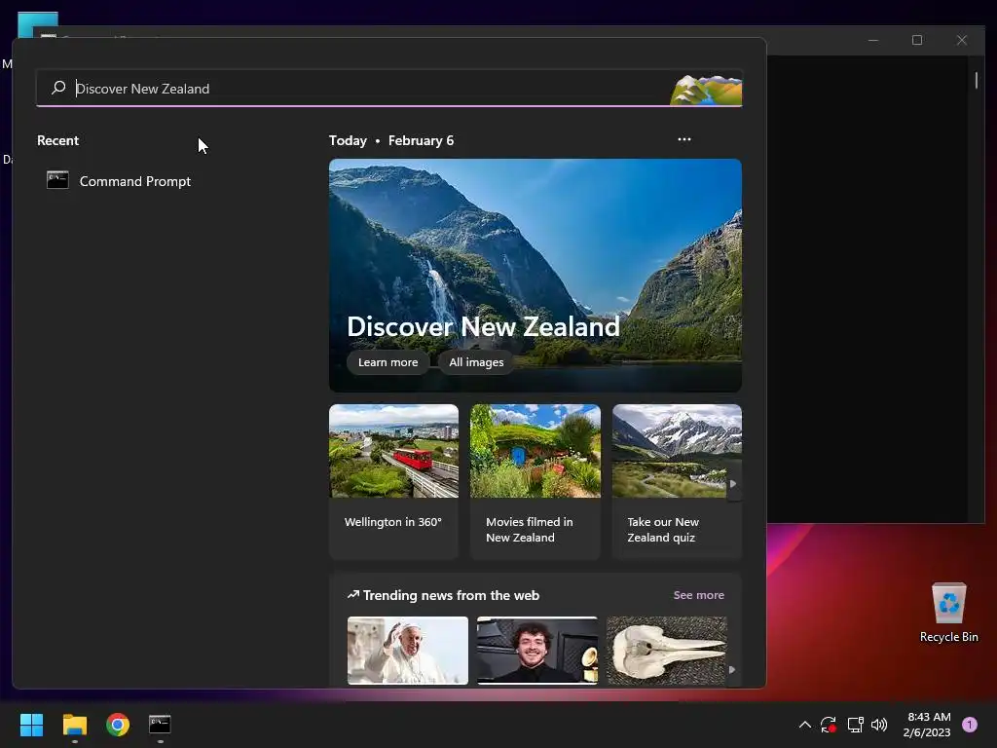Viewport: 997px width, 748px height.
Task: Open the volume speaker tray icon
Action: pyautogui.click(x=879, y=725)
